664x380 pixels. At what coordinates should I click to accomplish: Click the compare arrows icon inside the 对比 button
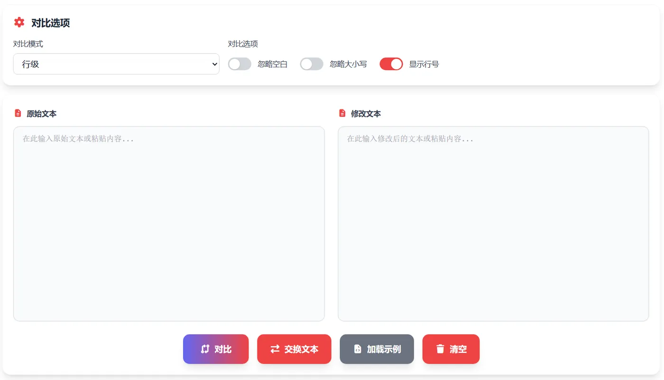tap(204, 349)
